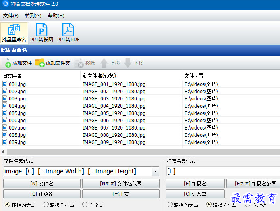Move the file up with 上移
Image resolution: width=280 pixels, height=211 pixels.
[x=110, y=63]
